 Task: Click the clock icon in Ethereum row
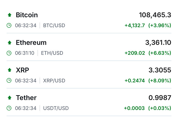(9, 53)
